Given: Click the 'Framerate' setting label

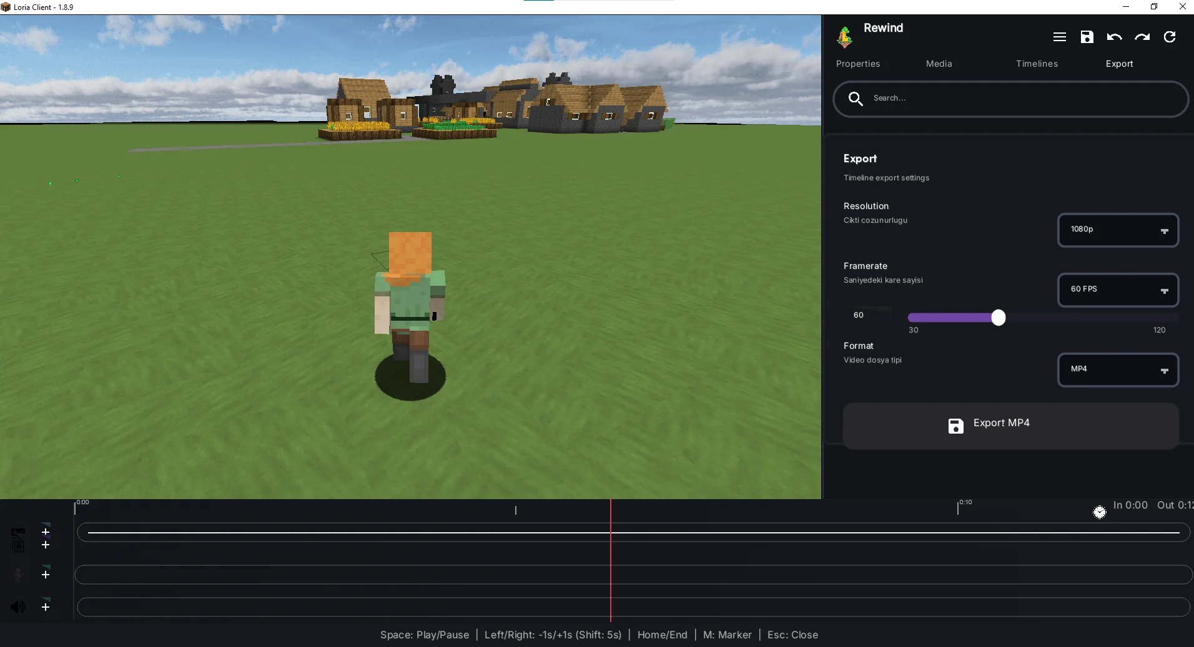Looking at the screenshot, I should (x=865, y=266).
